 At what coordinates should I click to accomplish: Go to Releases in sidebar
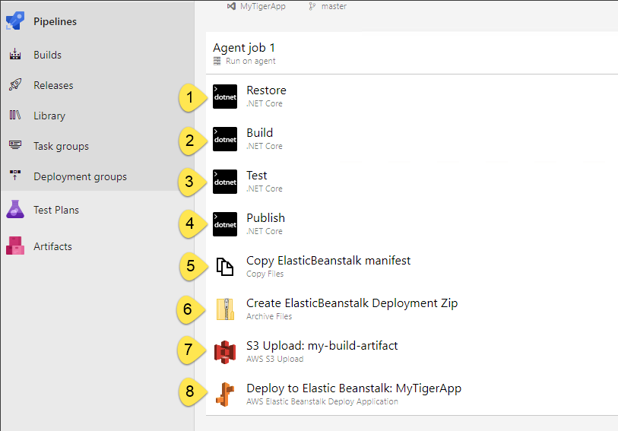point(53,85)
